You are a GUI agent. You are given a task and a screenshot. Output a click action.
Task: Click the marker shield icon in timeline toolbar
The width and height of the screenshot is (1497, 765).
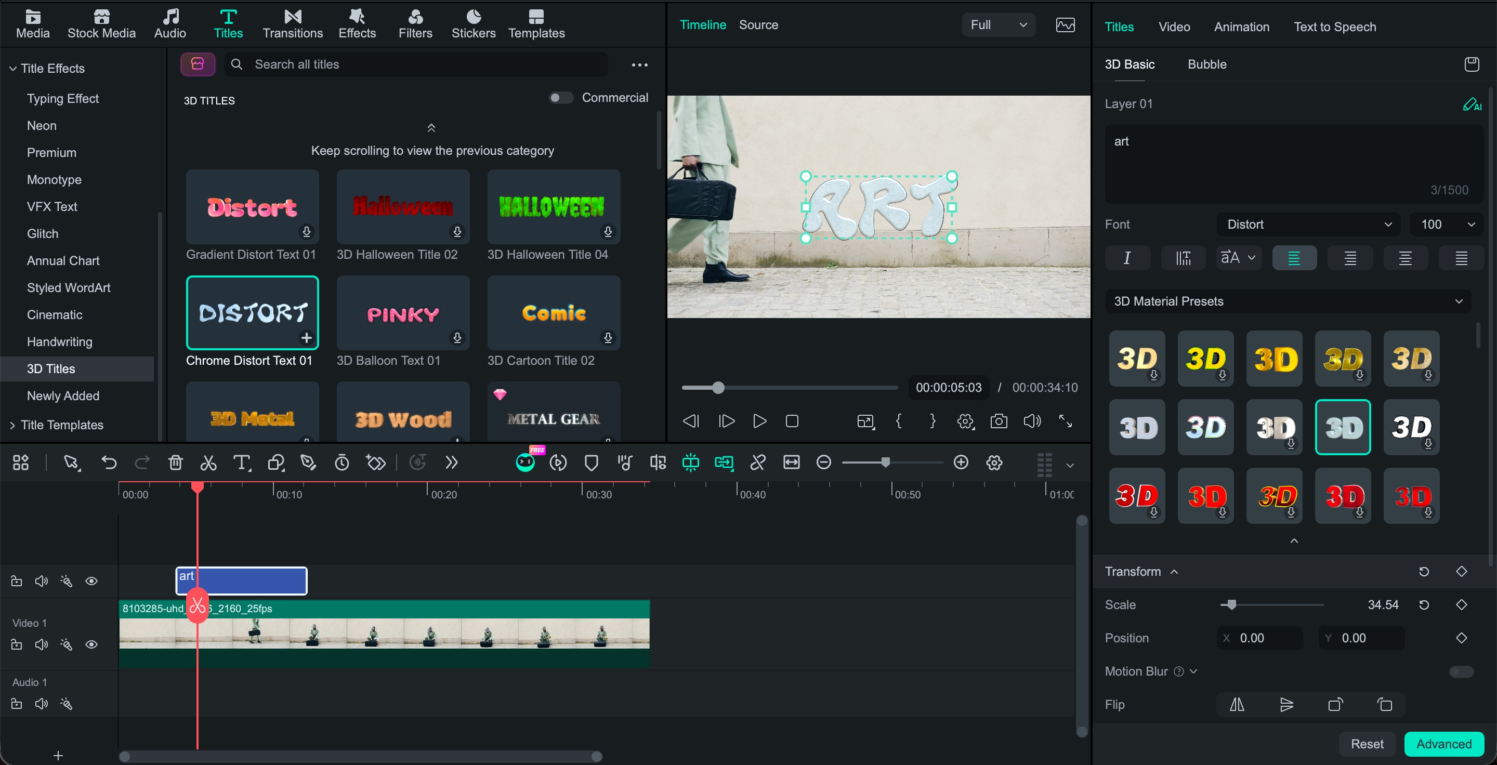point(592,463)
